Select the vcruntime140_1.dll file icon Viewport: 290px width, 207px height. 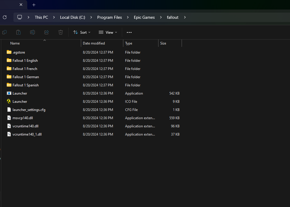coord(9,134)
